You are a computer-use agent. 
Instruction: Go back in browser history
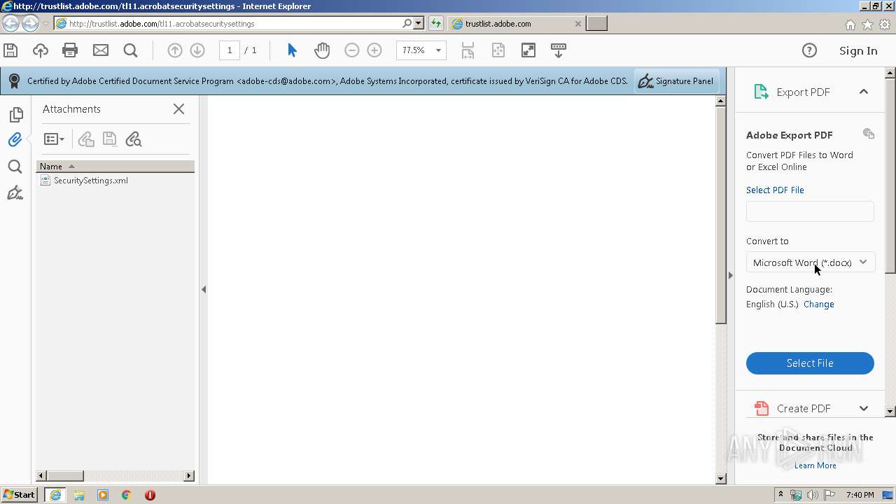10,23
